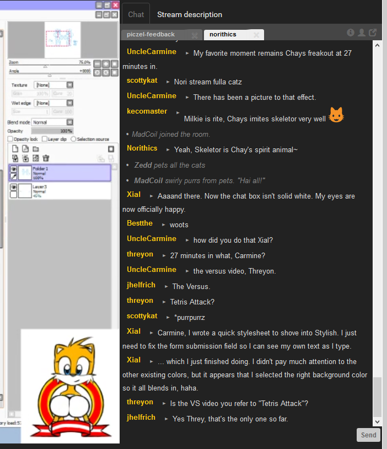This screenshot has height=449, width=387.
Task: Reset the rotation angle
Action: point(115,72)
